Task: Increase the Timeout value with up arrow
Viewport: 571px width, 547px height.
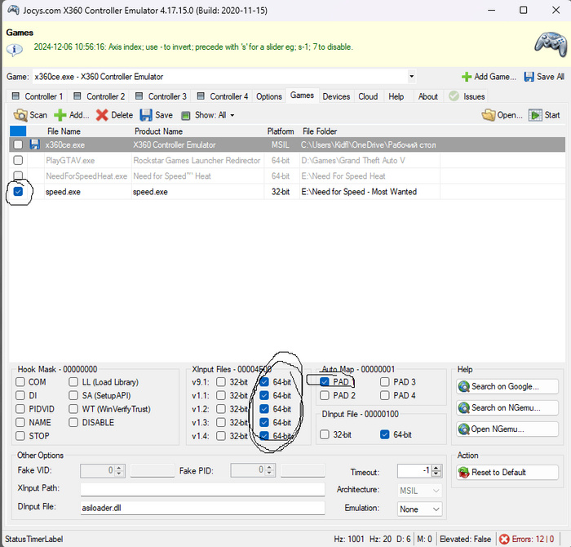Action: pyautogui.click(x=437, y=468)
